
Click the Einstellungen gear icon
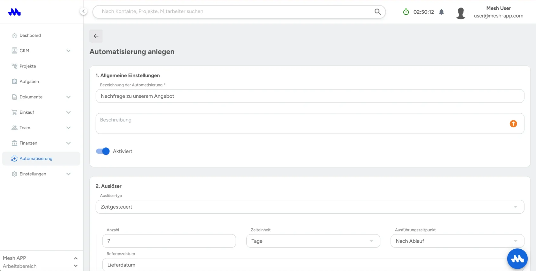[14, 174]
